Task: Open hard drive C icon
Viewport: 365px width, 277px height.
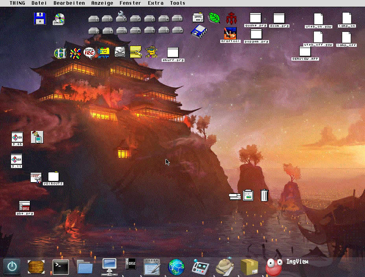Action: point(94,19)
